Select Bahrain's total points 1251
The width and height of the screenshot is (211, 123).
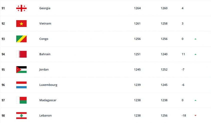[x=137, y=54]
